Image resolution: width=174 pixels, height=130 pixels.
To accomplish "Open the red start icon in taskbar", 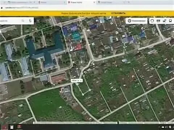I will [x=4, y=127].
